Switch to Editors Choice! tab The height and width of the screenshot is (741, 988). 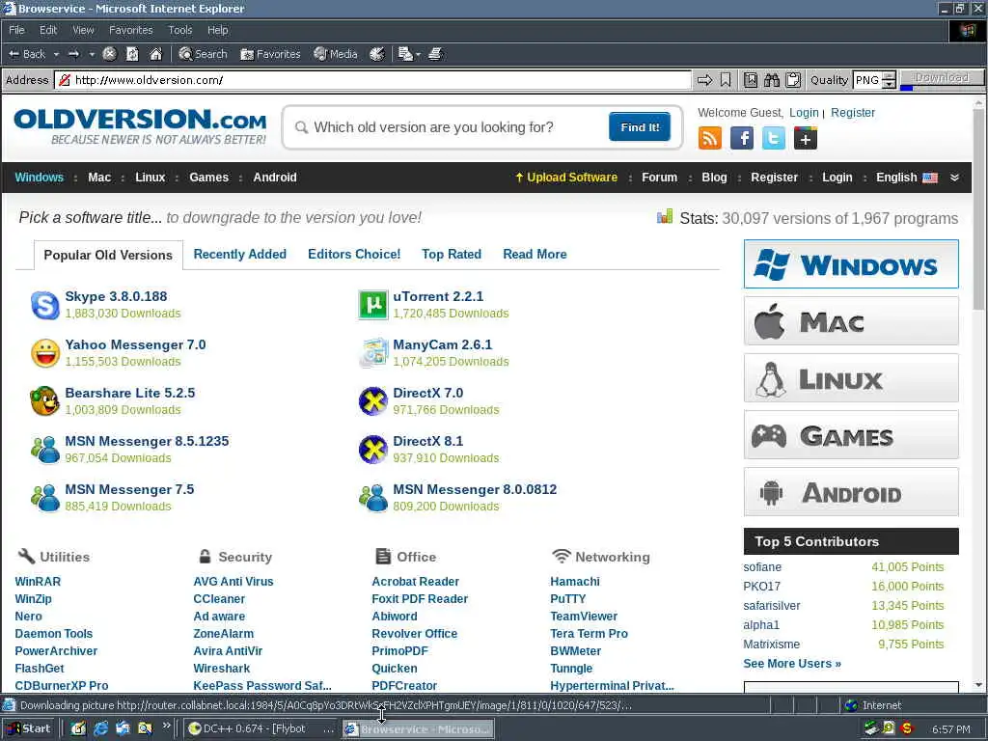pos(354,254)
